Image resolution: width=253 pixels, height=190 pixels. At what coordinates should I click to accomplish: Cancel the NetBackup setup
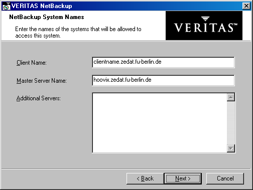click(225, 178)
